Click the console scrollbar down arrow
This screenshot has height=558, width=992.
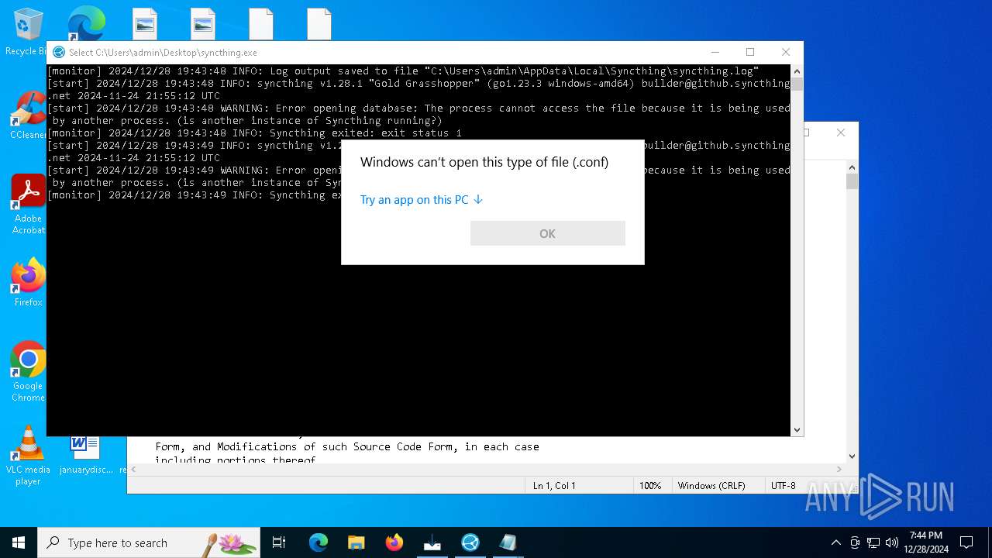pyautogui.click(x=797, y=430)
